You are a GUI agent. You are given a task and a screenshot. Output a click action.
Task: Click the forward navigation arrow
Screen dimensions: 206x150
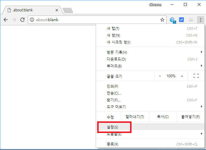click(14, 20)
